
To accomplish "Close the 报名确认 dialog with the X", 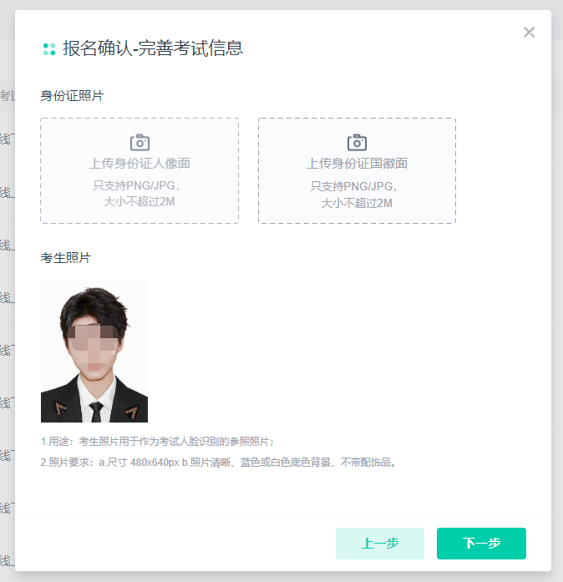I will tap(529, 33).
